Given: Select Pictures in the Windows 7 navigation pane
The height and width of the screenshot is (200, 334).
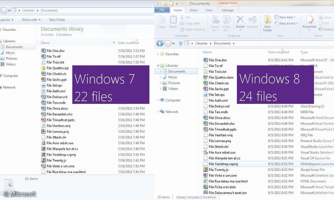Looking at the screenshot, I should pos(11,59).
